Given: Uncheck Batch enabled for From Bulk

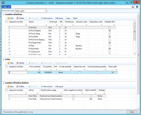Looking at the screenshot, I should [x=91, y=99].
